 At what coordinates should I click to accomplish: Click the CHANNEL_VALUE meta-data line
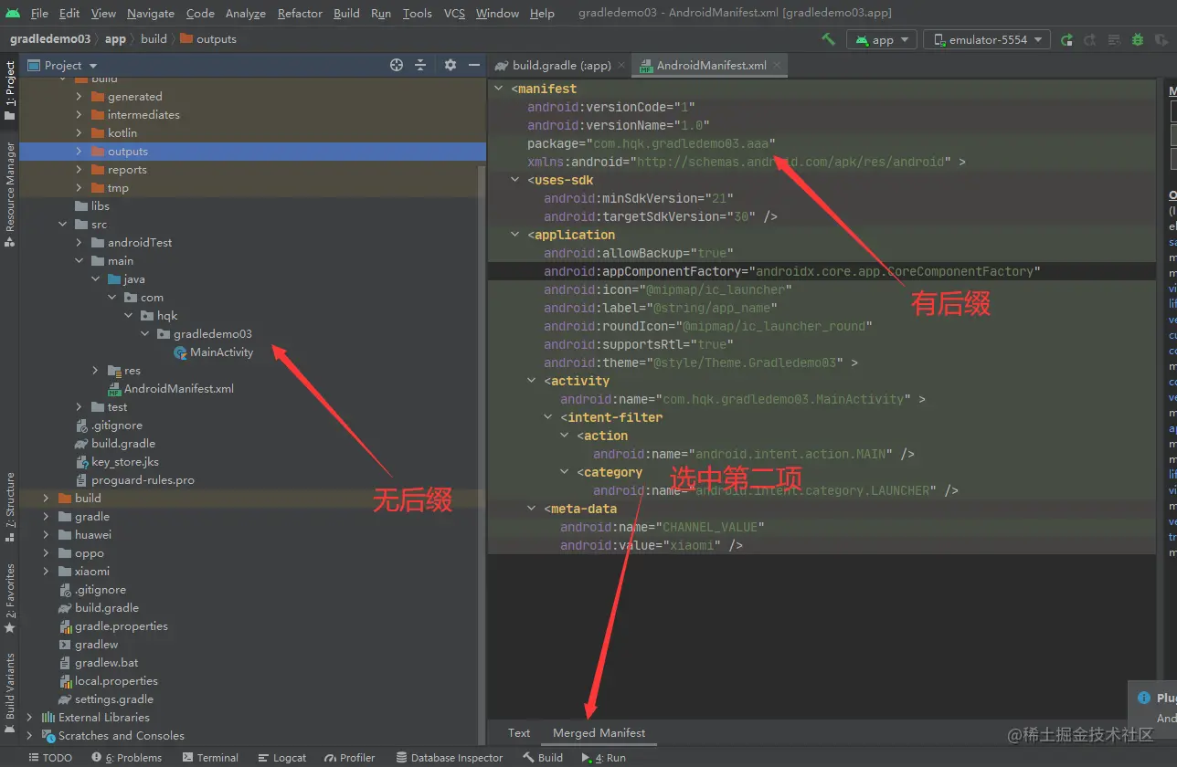click(662, 527)
